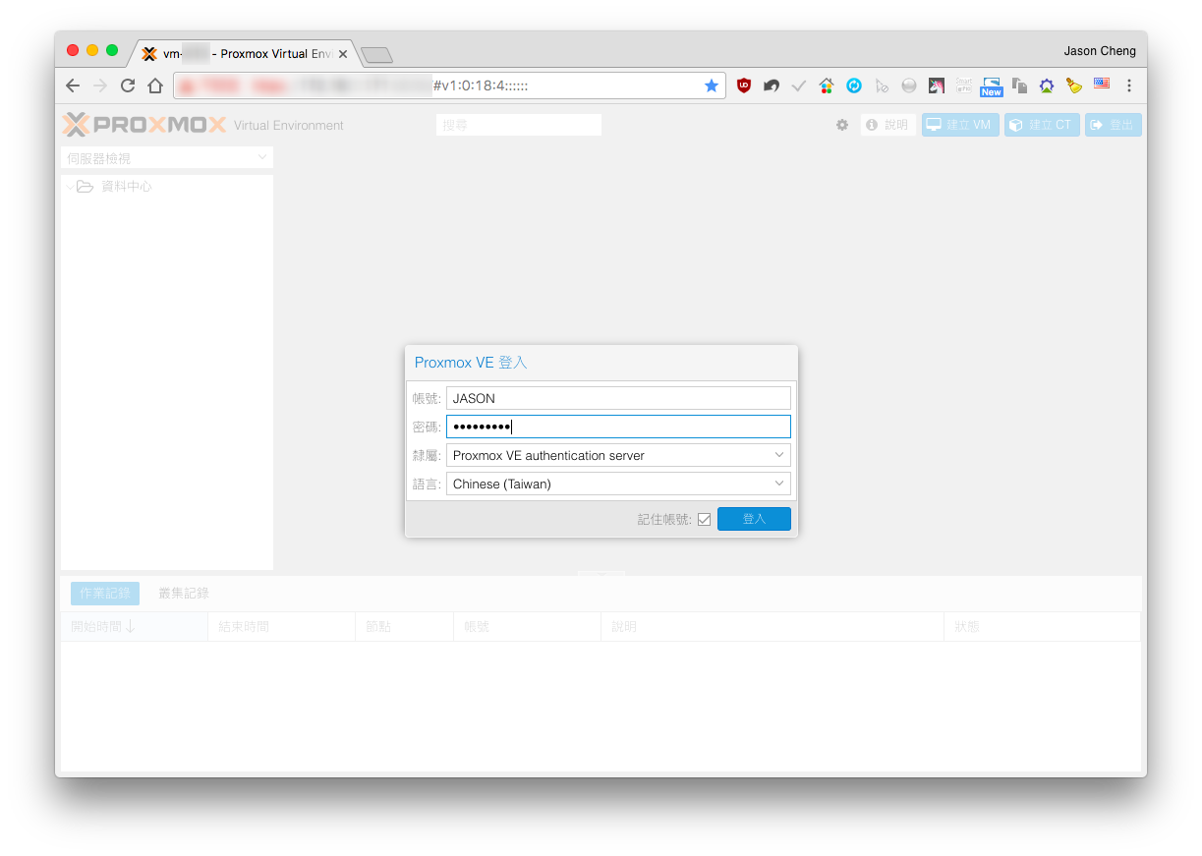Click the Smart PKI extension icon
The image size is (1202, 856).
[x=964, y=86]
